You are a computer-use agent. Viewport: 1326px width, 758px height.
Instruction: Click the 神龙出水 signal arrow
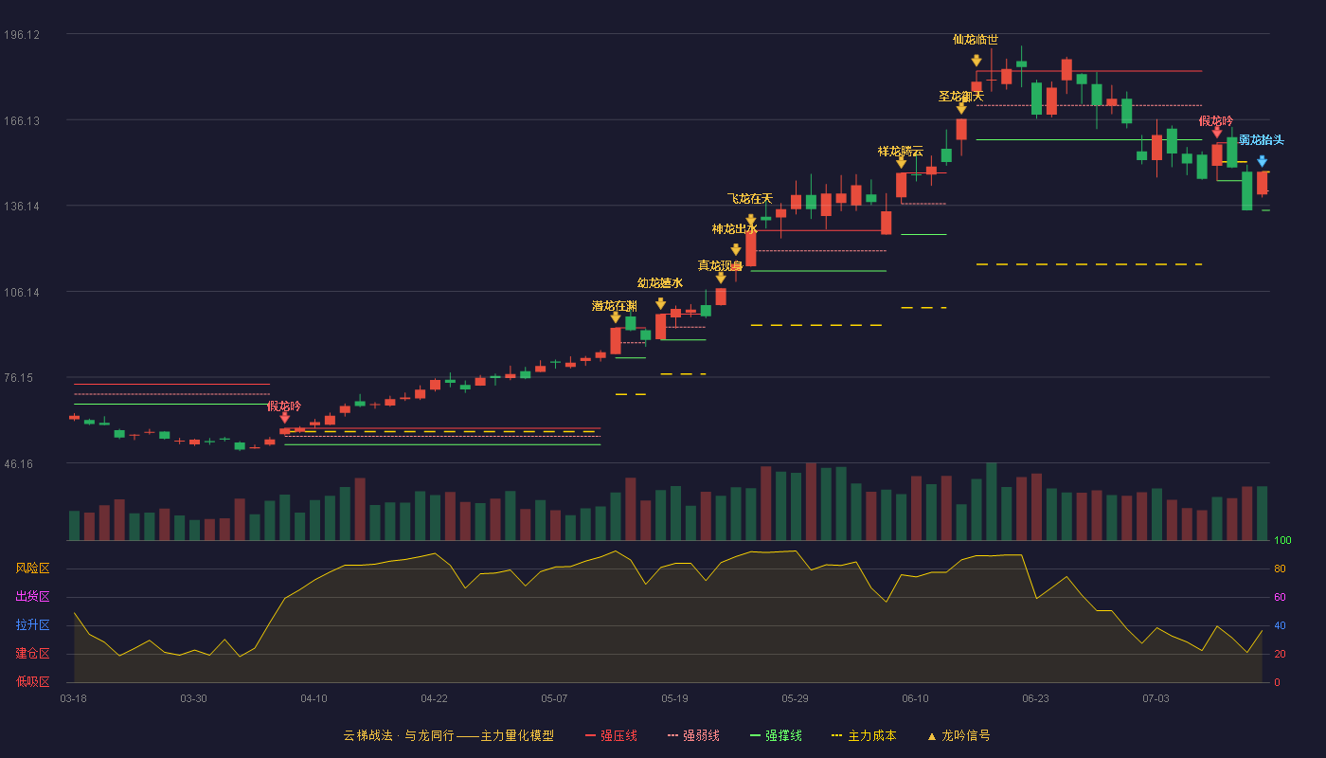[736, 250]
